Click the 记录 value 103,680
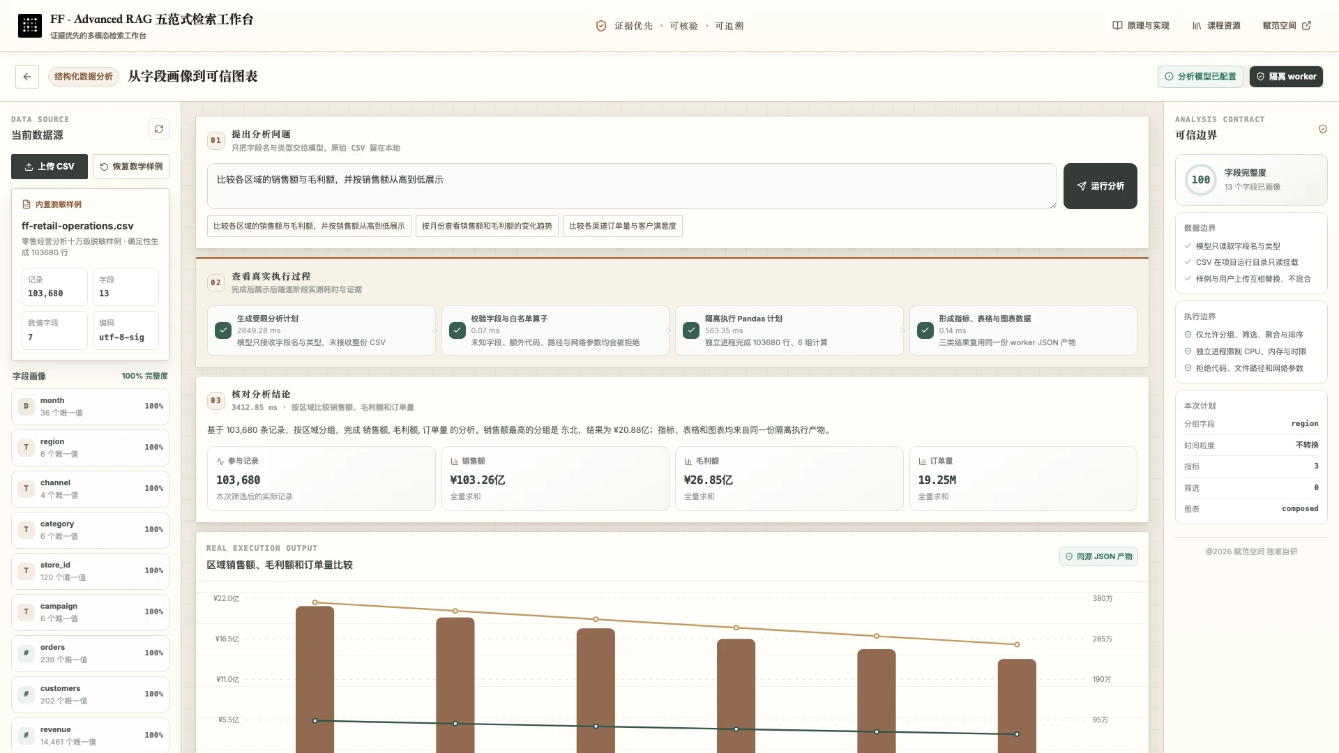The width and height of the screenshot is (1339, 753). pyautogui.click(x=45, y=294)
